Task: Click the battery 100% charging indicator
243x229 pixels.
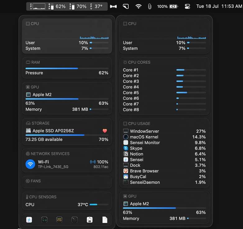Action: [168, 6]
